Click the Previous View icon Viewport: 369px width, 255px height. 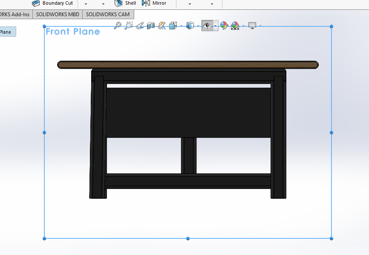pyautogui.click(x=139, y=26)
